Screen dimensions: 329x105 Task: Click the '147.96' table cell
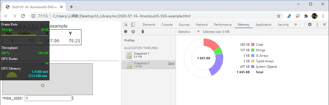pyautogui.click(x=52, y=41)
